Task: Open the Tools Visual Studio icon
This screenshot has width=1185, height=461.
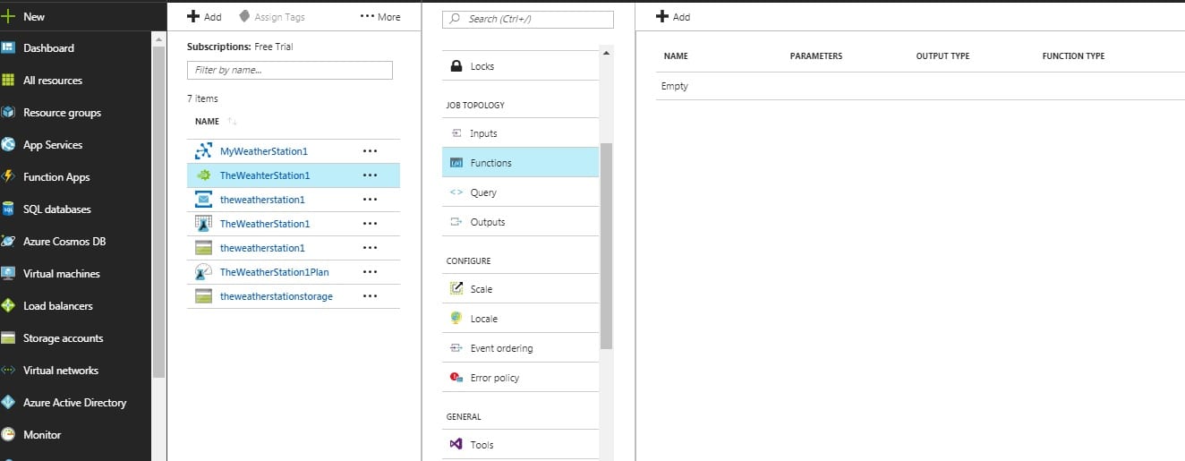Action: pos(456,444)
